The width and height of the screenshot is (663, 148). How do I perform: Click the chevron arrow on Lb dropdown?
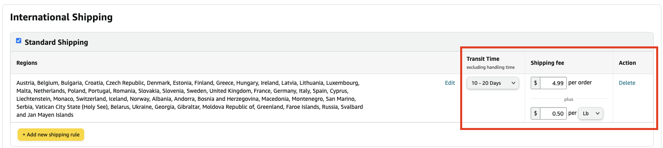(598, 113)
